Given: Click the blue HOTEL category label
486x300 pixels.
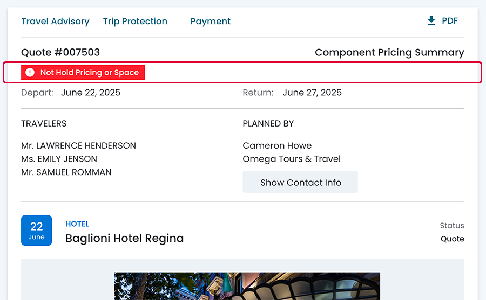Looking at the screenshot, I should (x=77, y=224).
